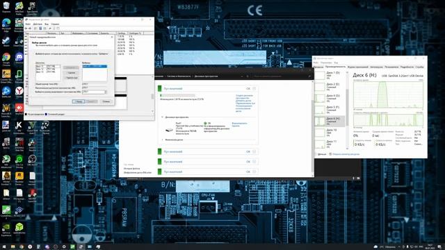Open the Параметры menu in Task Manager
445x250 pixels.
[x=326, y=62]
